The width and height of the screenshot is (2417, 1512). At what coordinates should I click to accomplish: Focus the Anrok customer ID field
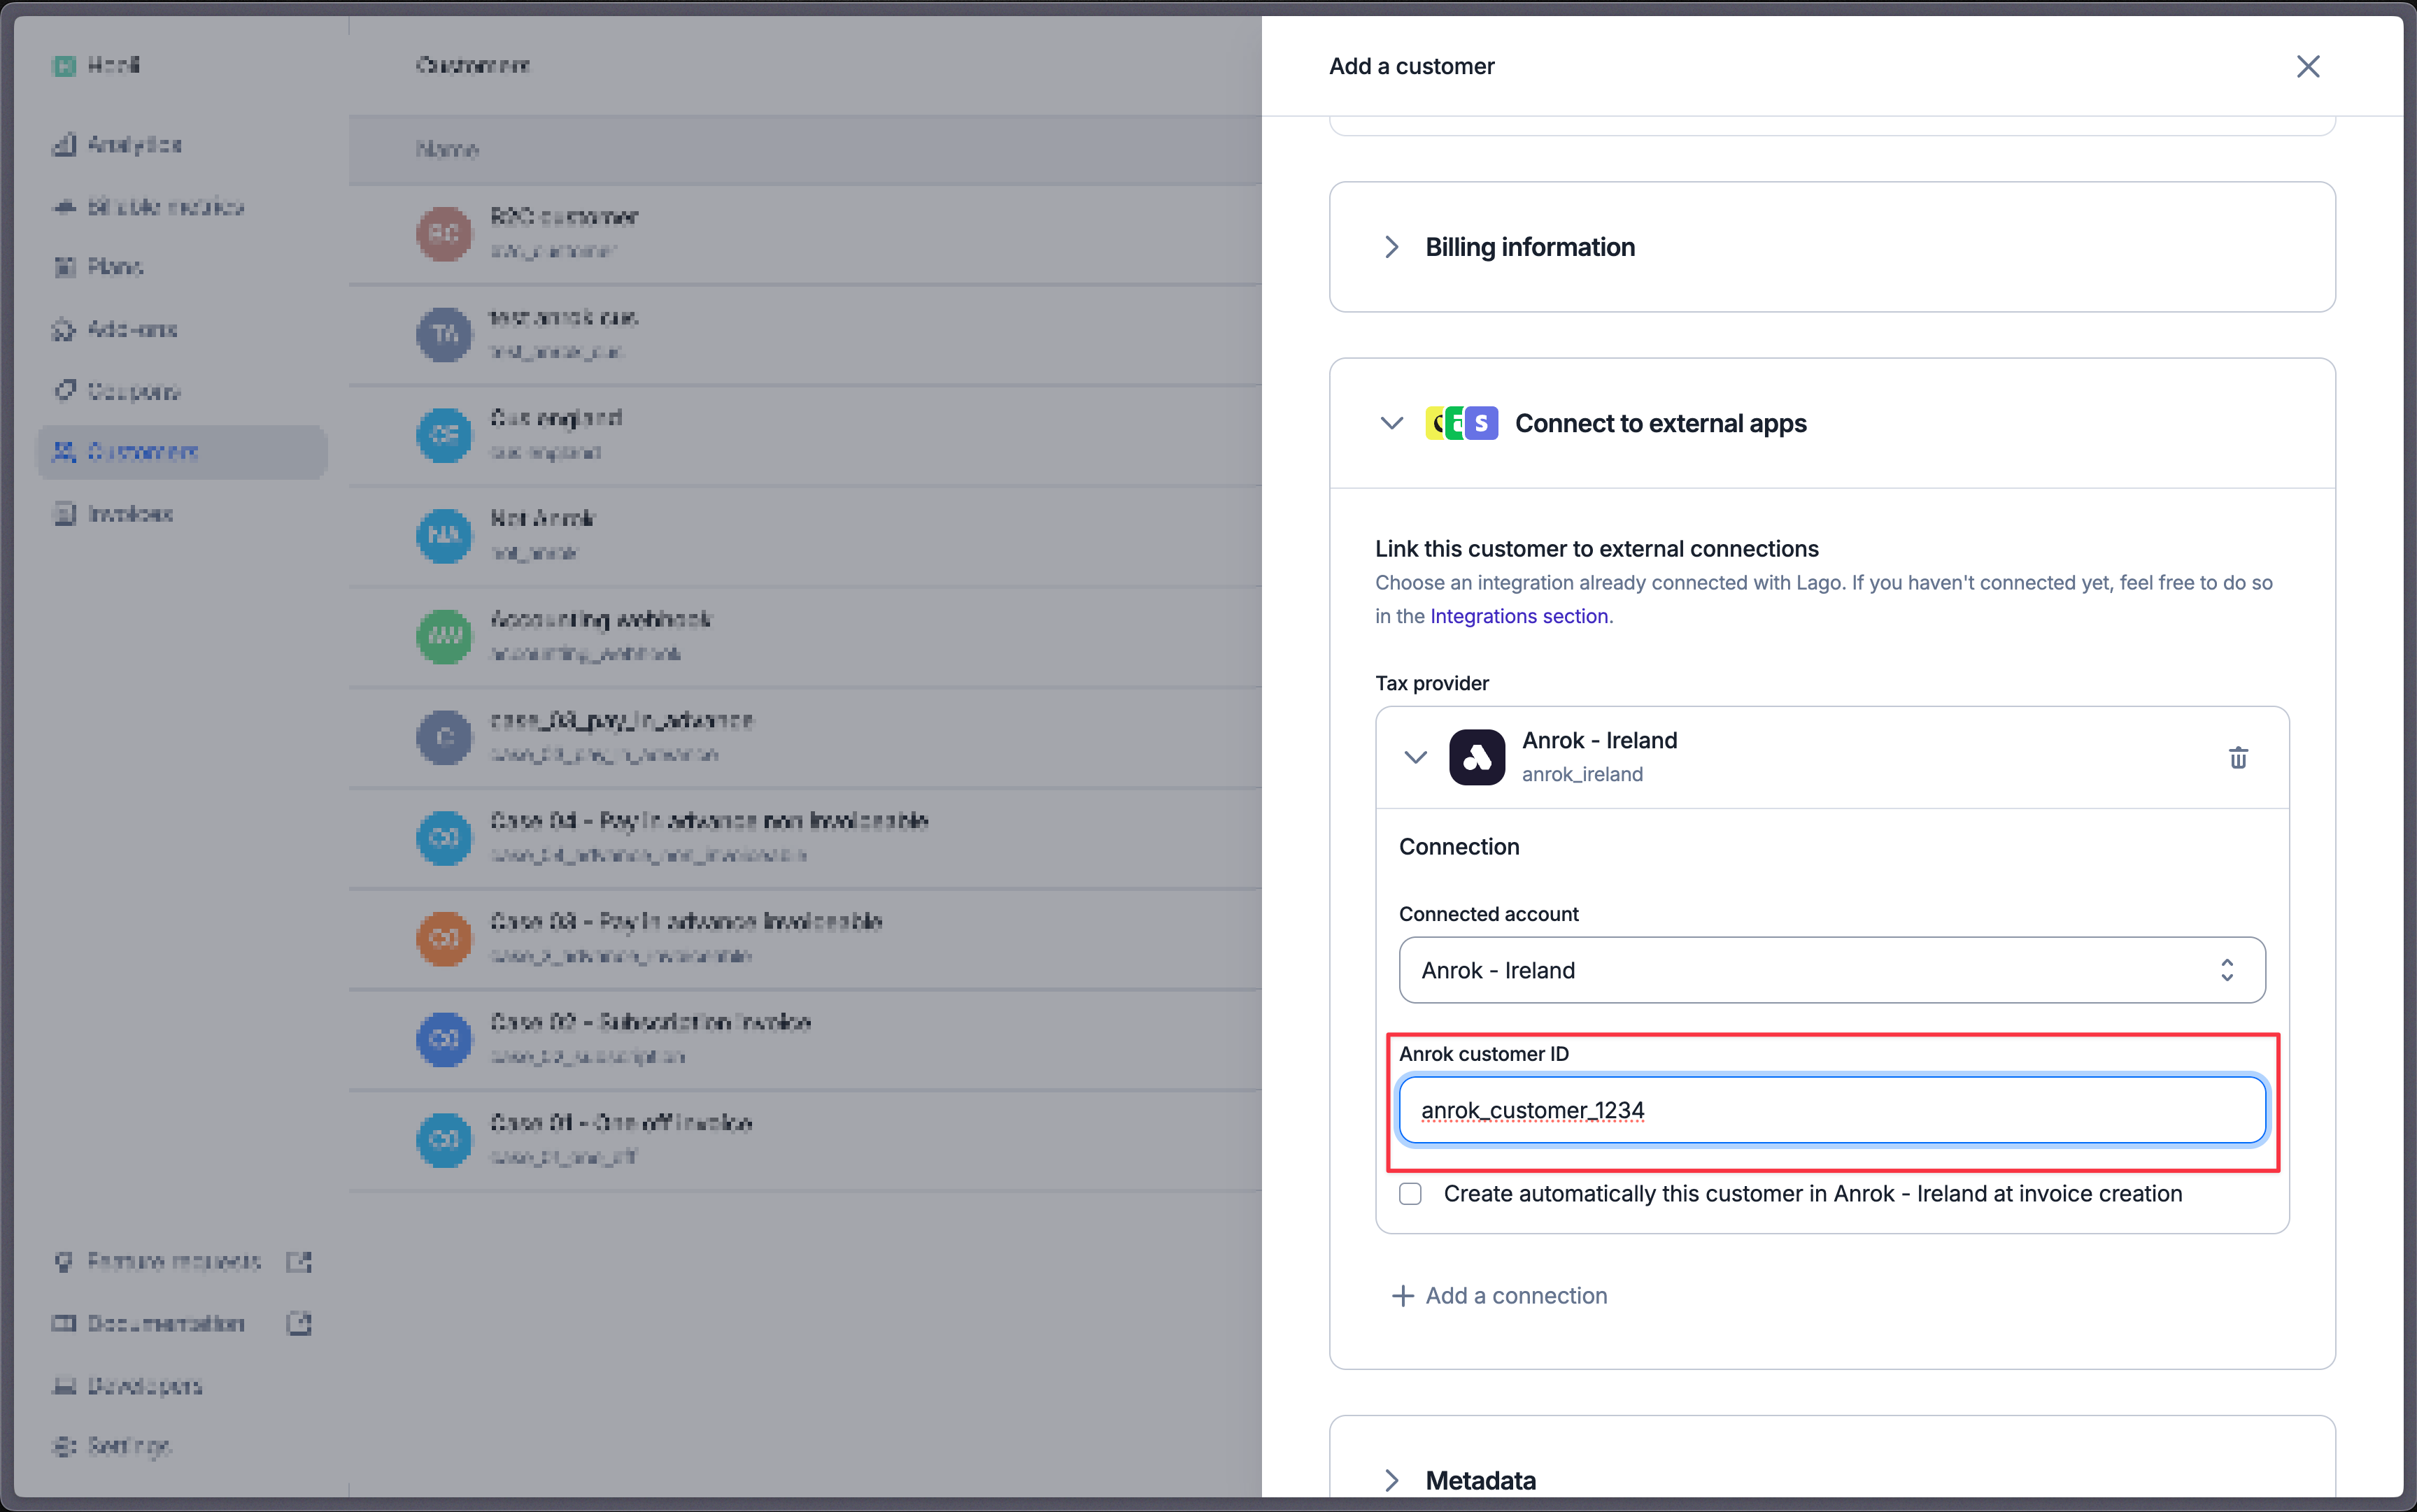pyautogui.click(x=1831, y=1110)
